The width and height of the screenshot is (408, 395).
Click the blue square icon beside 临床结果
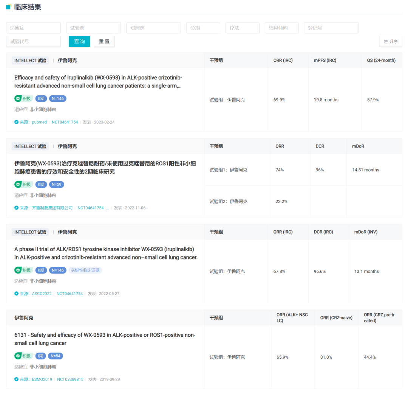(x=9, y=7)
